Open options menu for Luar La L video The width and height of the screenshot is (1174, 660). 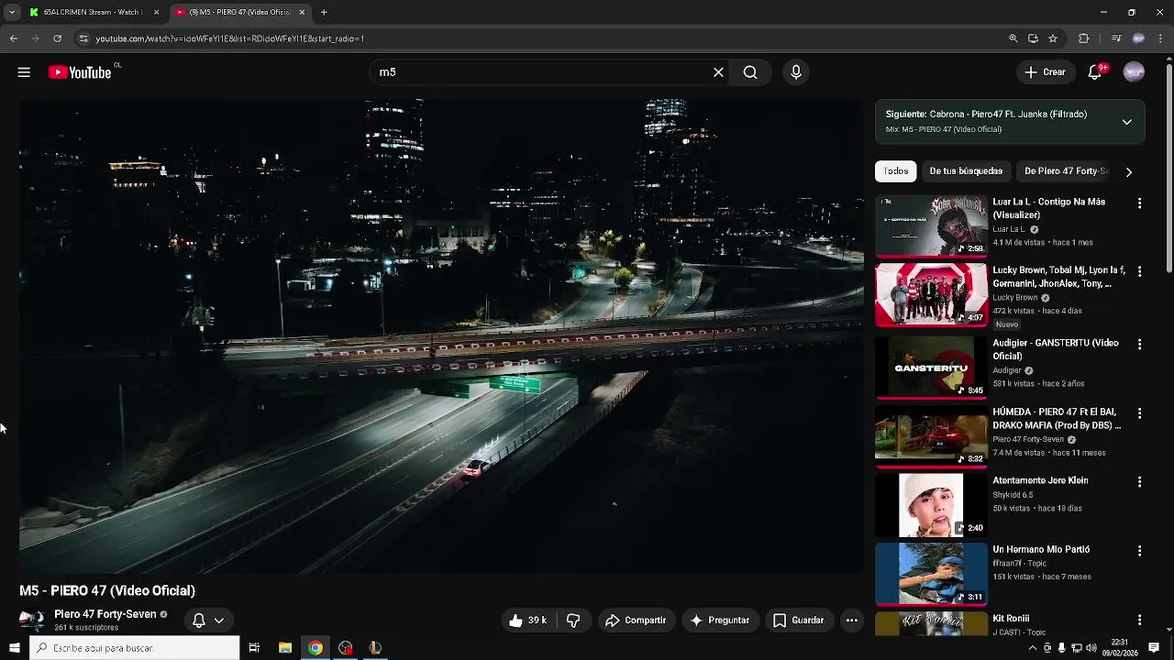[x=1139, y=203]
